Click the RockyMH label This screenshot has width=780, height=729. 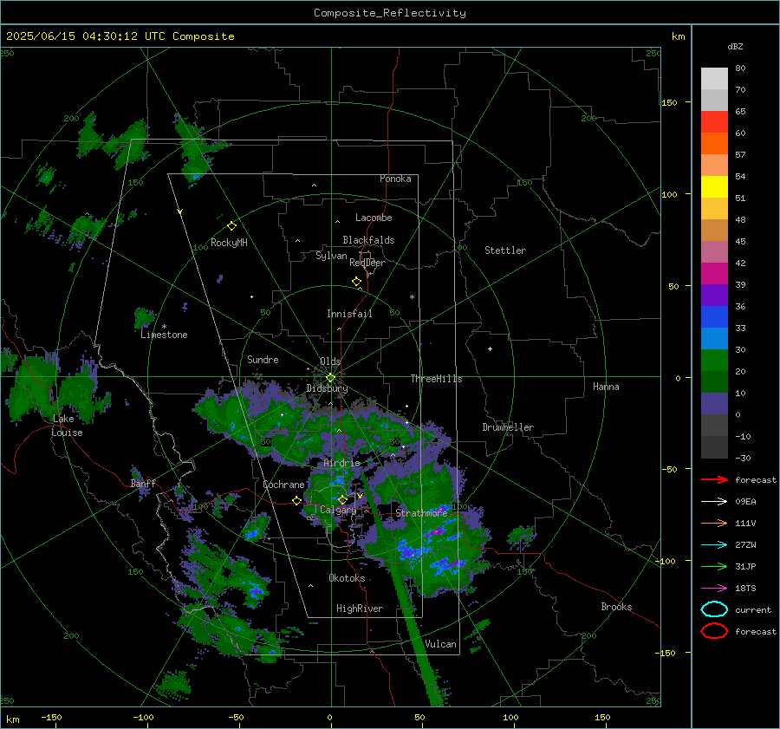pyautogui.click(x=229, y=243)
